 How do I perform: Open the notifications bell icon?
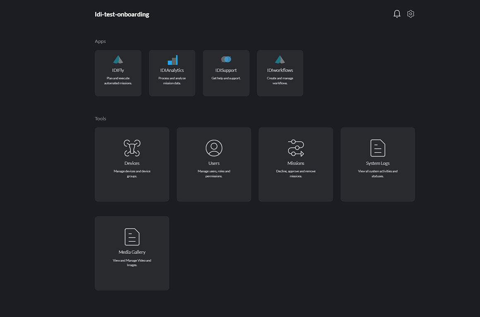point(397,14)
